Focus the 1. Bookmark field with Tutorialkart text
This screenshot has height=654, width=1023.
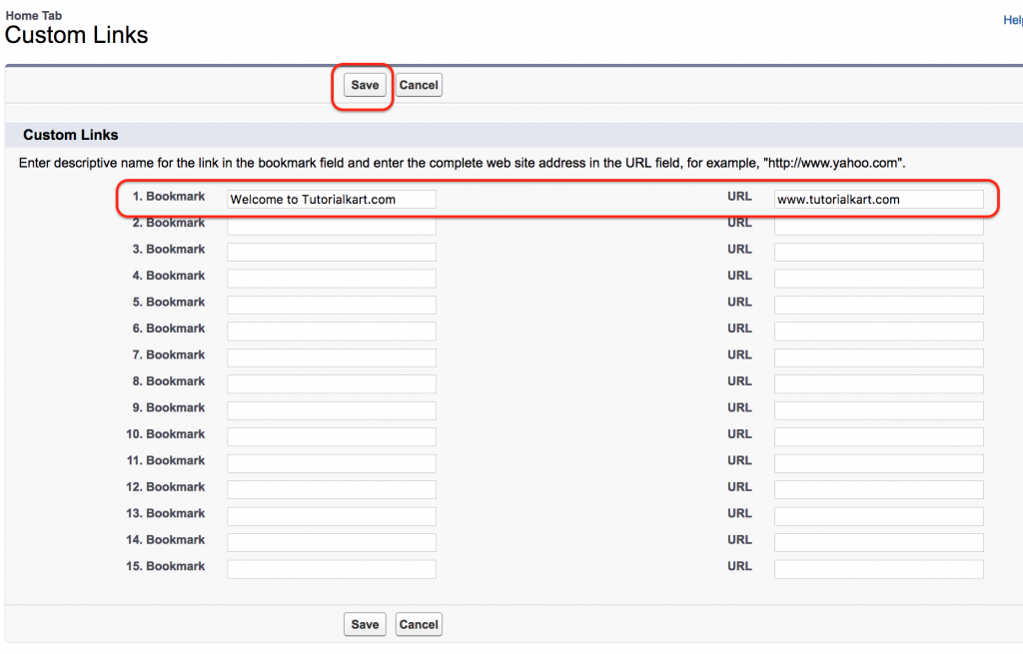332,199
